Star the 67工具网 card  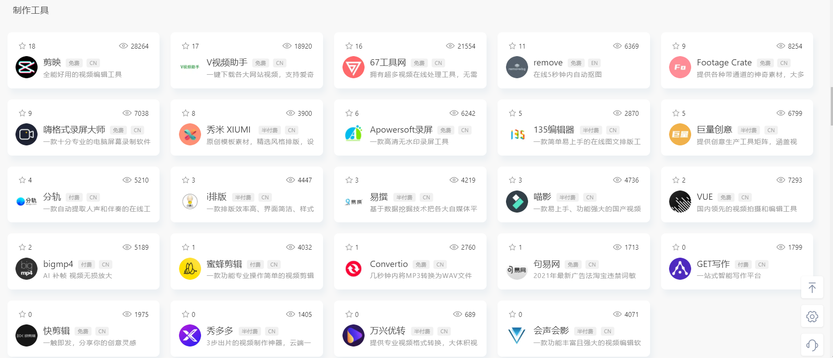click(349, 46)
